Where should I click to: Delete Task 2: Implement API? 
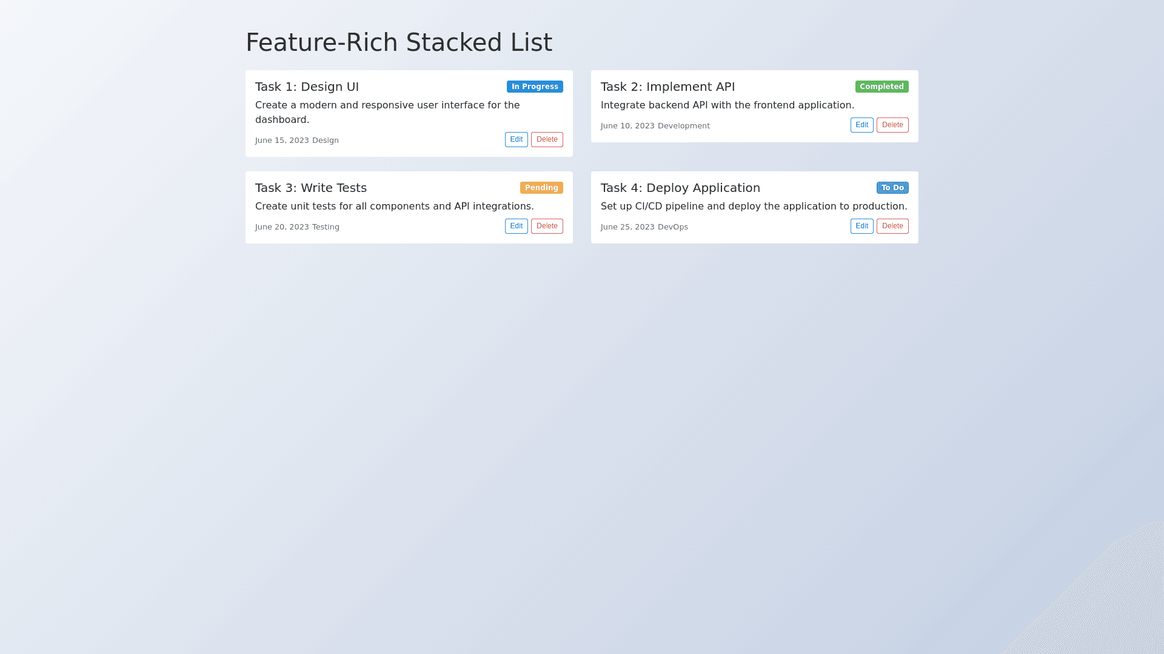tap(892, 125)
